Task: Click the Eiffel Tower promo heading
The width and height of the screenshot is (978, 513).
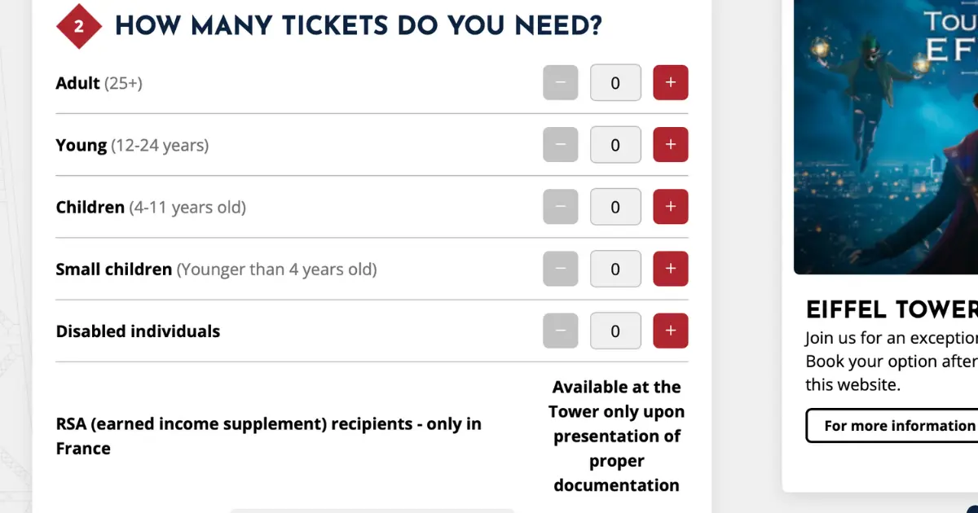Action: pyautogui.click(x=892, y=310)
